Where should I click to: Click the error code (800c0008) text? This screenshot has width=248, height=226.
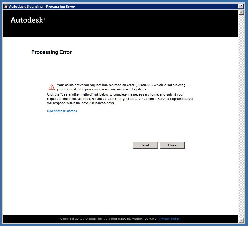click(x=144, y=85)
